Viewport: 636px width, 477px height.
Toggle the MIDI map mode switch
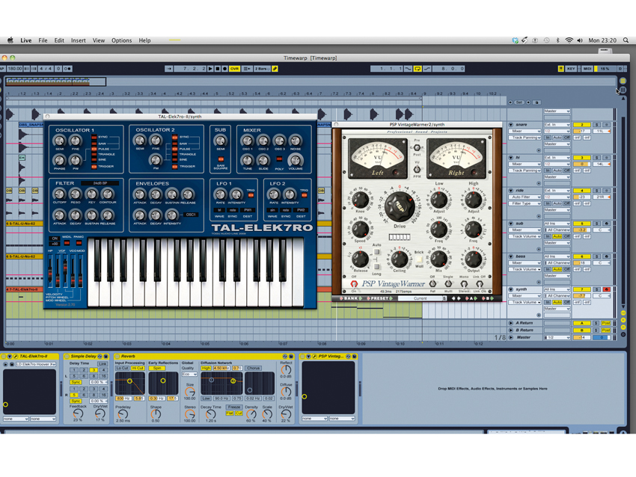(x=587, y=69)
